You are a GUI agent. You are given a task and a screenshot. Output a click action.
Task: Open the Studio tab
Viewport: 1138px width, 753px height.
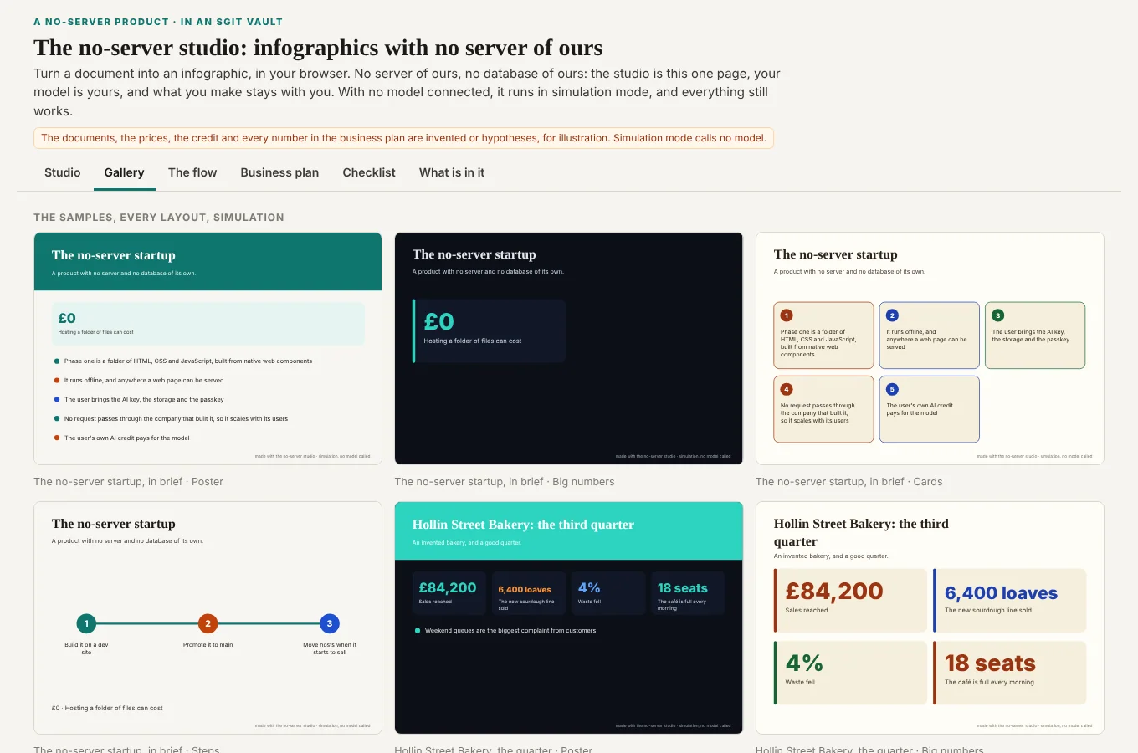[x=63, y=172]
